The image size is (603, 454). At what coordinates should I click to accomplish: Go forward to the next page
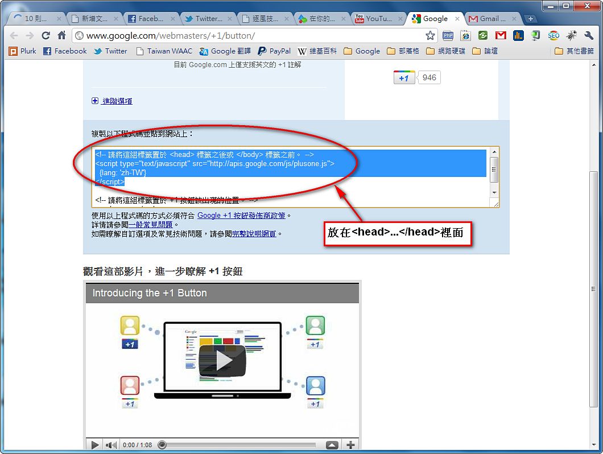pos(30,35)
